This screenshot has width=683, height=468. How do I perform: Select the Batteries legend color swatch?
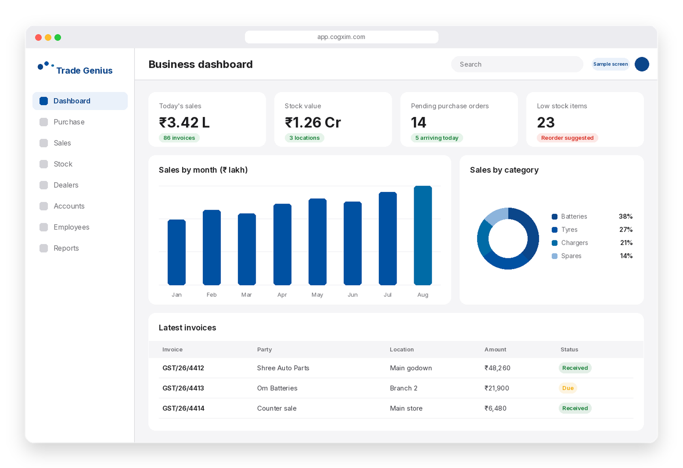click(x=554, y=216)
